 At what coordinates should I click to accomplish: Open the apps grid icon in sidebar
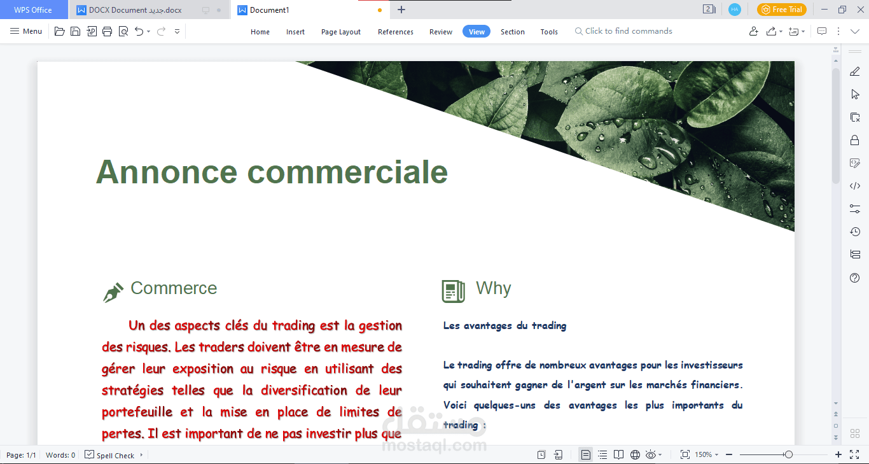[x=855, y=433]
